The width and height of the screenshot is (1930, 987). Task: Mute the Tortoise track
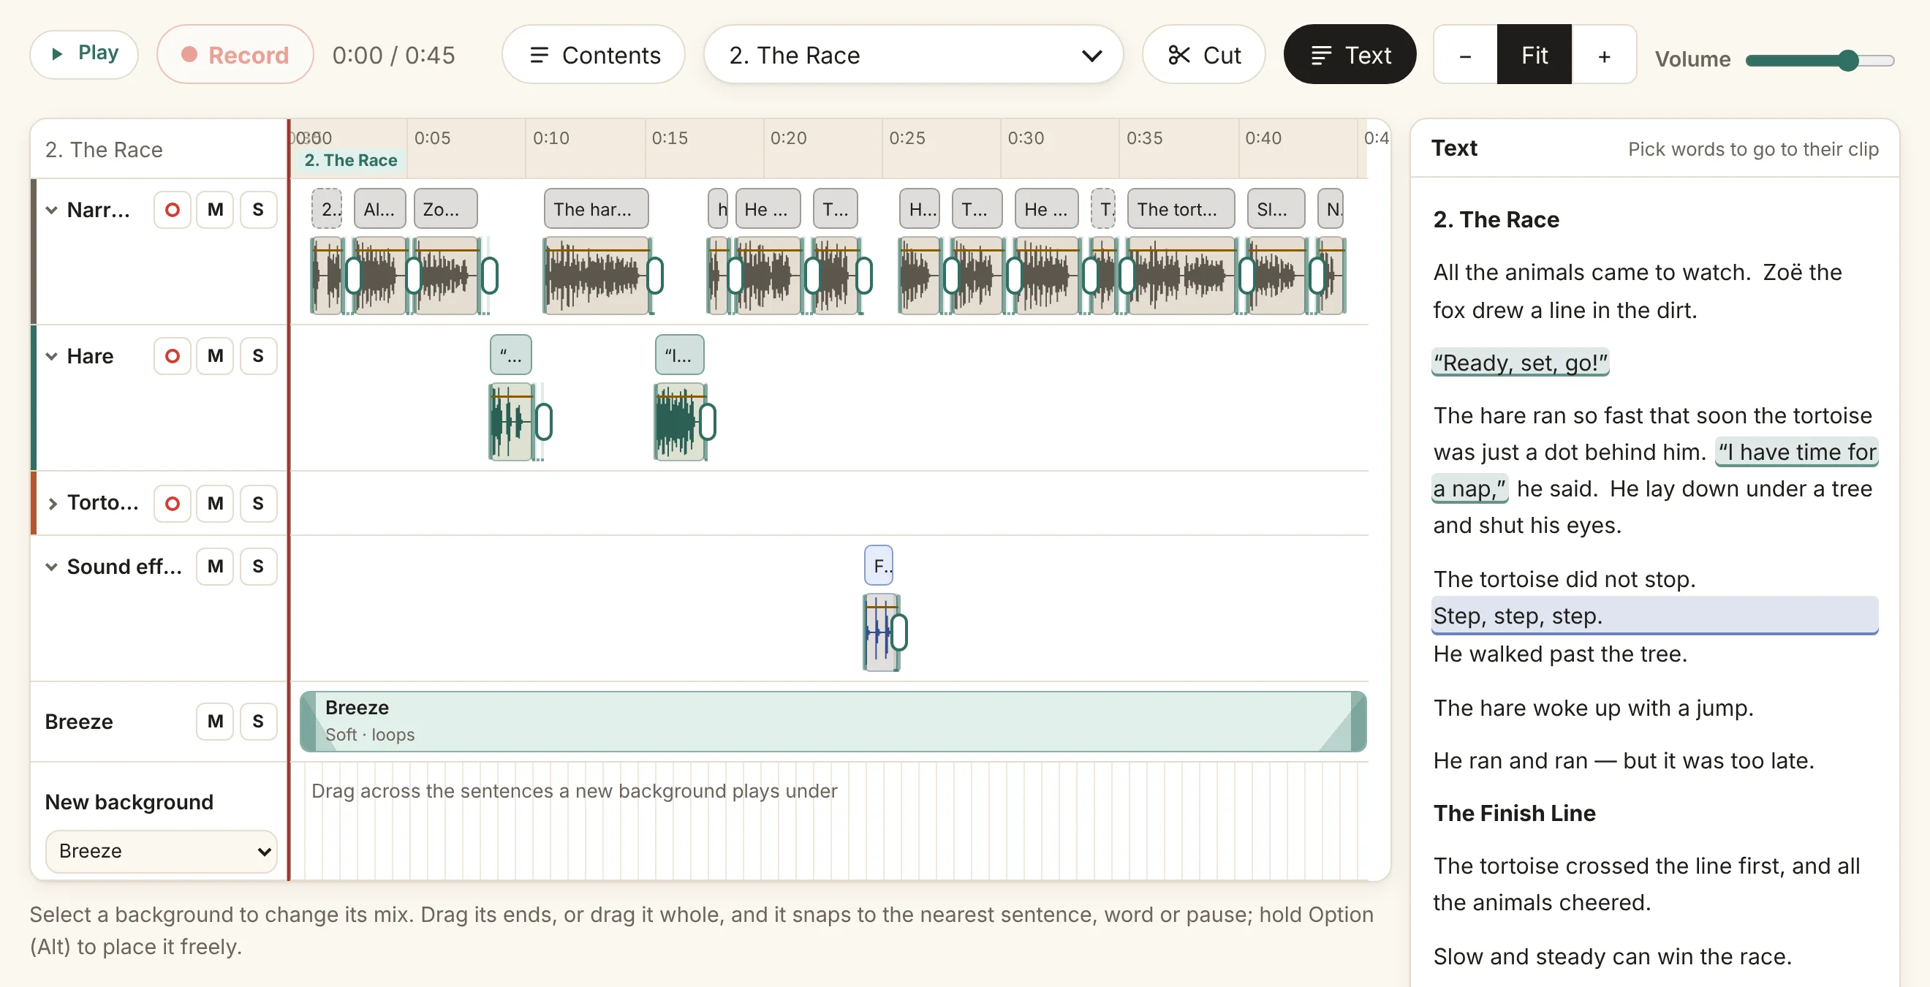pos(215,503)
